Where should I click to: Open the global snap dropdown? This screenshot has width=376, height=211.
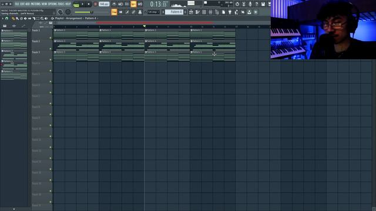153,12
